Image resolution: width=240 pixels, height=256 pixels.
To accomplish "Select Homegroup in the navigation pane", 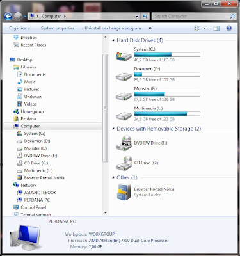I will point(28,111).
